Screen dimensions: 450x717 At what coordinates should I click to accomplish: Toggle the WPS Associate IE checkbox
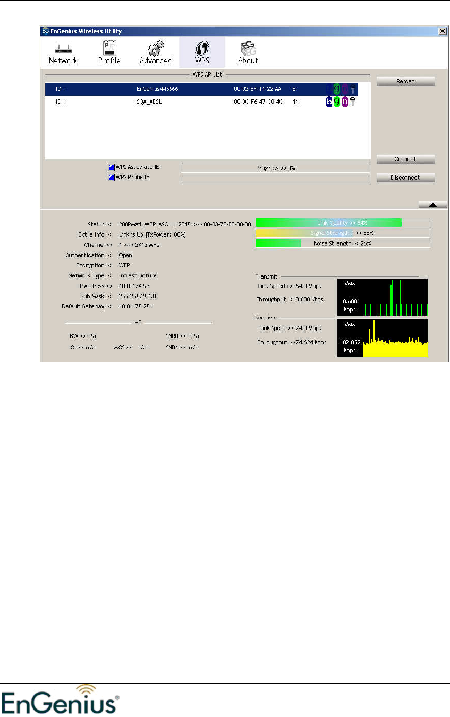pos(112,167)
